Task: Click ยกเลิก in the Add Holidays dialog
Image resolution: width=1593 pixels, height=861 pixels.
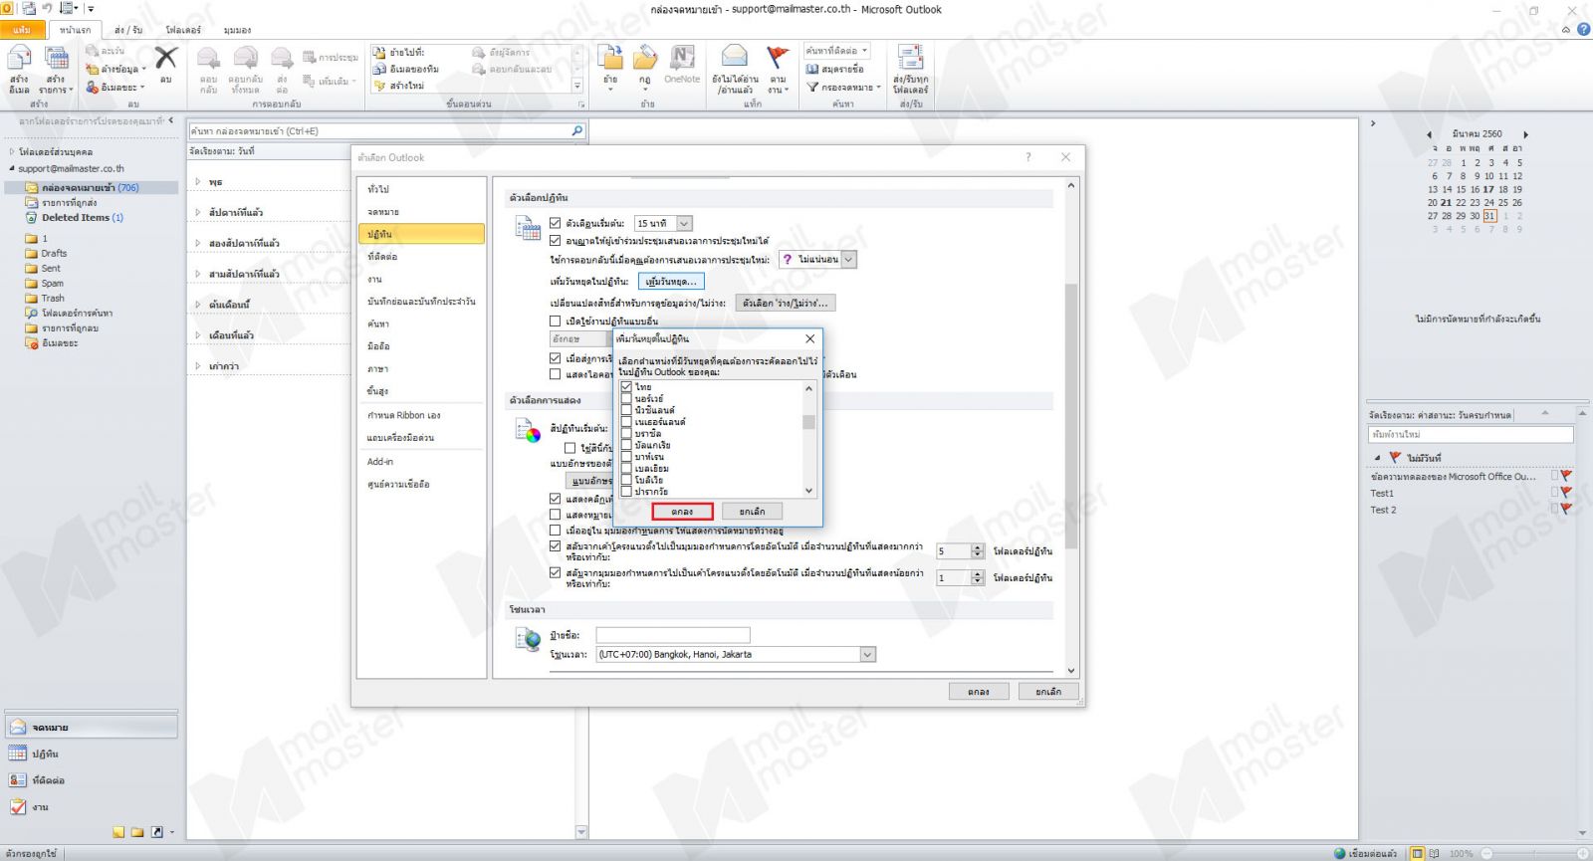Action: (x=753, y=512)
